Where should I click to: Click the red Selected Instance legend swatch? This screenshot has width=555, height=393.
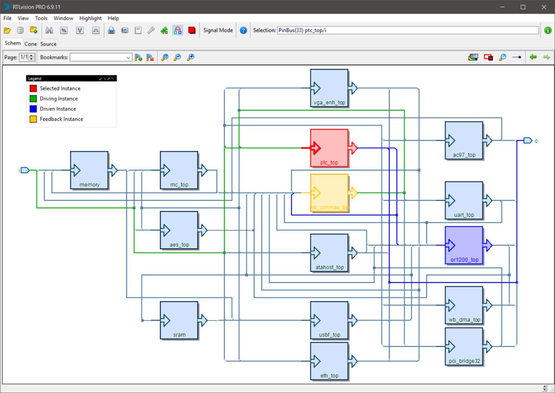coord(33,88)
